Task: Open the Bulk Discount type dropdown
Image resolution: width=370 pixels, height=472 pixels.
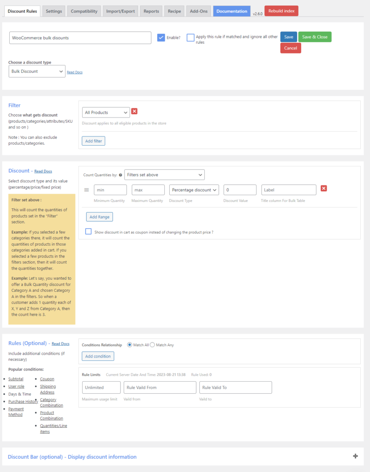Action: coord(36,72)
